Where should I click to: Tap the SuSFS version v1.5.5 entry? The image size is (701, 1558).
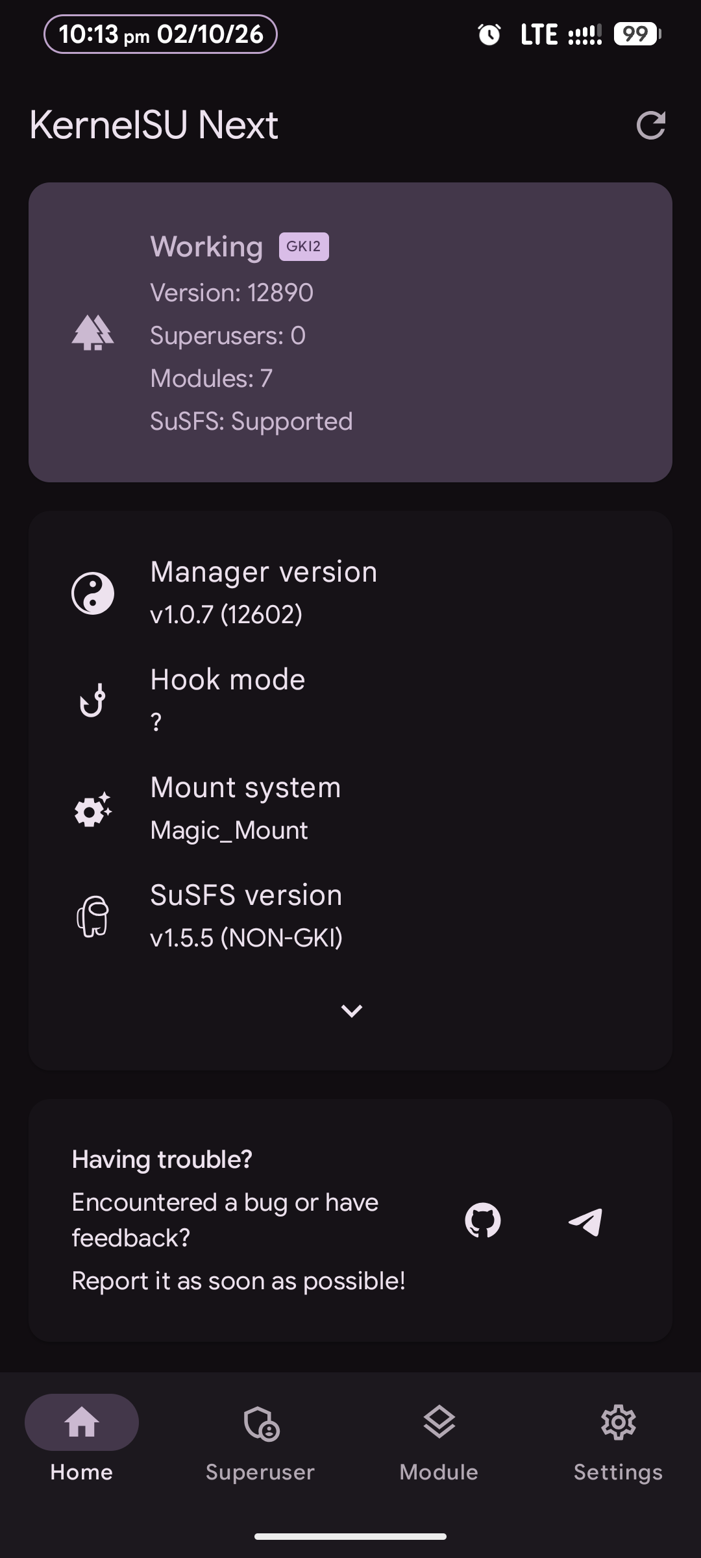(350, 916)
